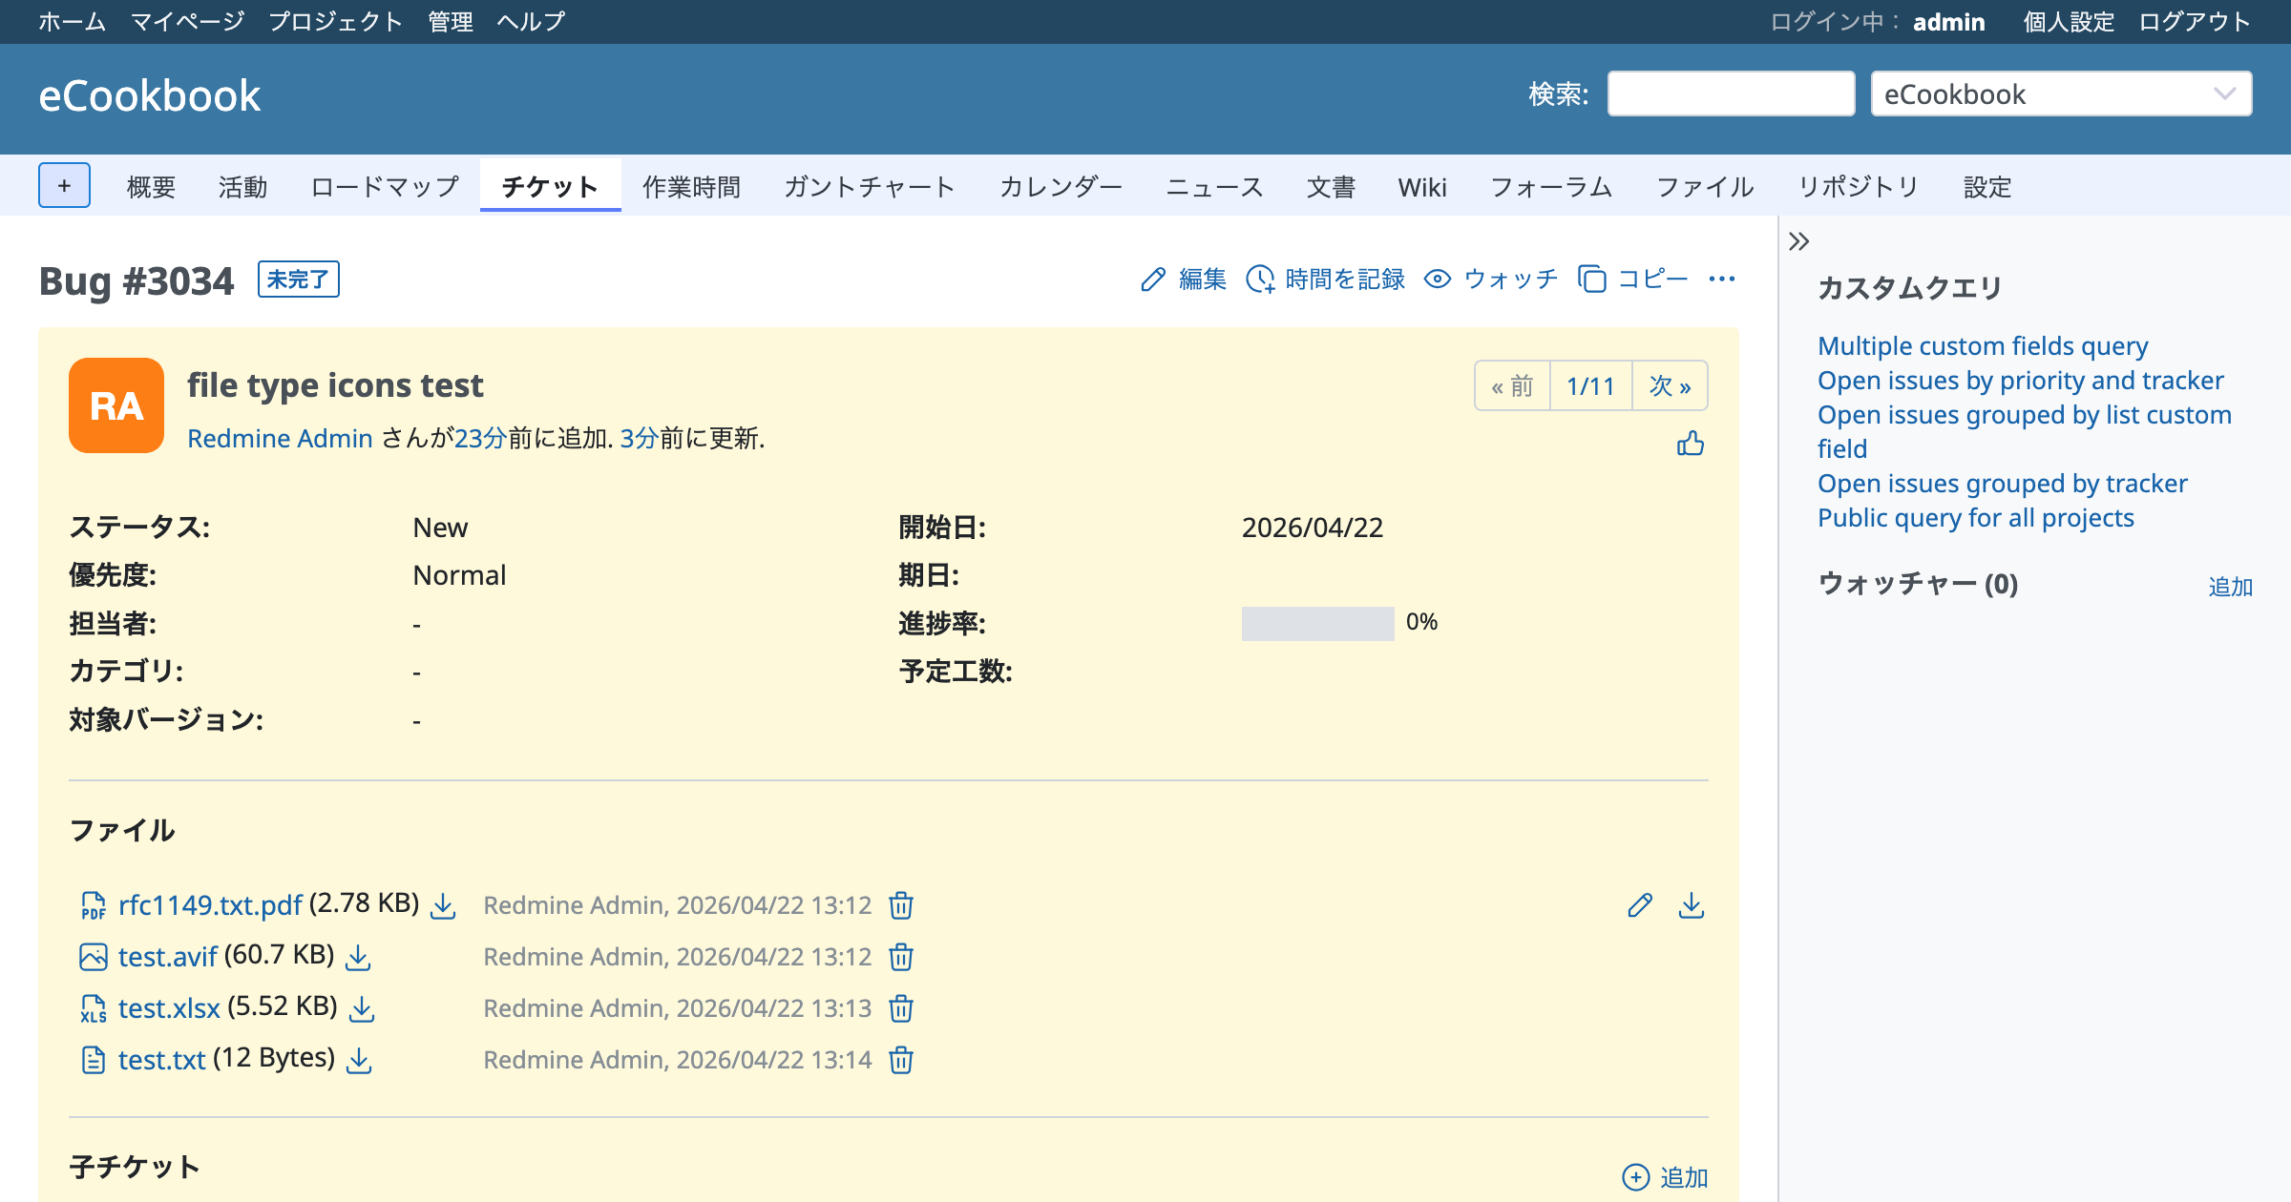Delete the rfc1149.txt.pdf attachment via trash icon
Image resolution: width=2291 pixels, height=1202 pixels.
point(901,905)
